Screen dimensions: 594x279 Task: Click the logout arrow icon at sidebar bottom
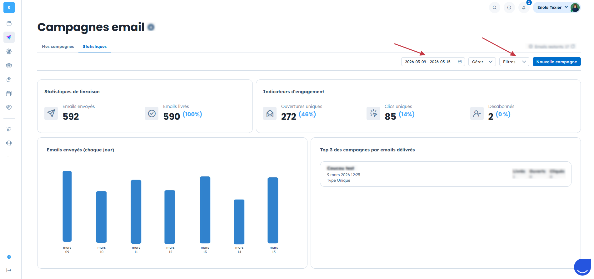[9, 270]
